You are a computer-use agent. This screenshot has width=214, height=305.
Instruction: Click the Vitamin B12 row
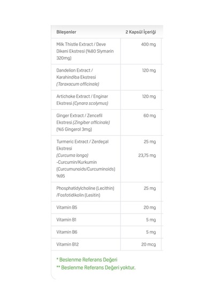pyautogui.click(x=107, y=245)
